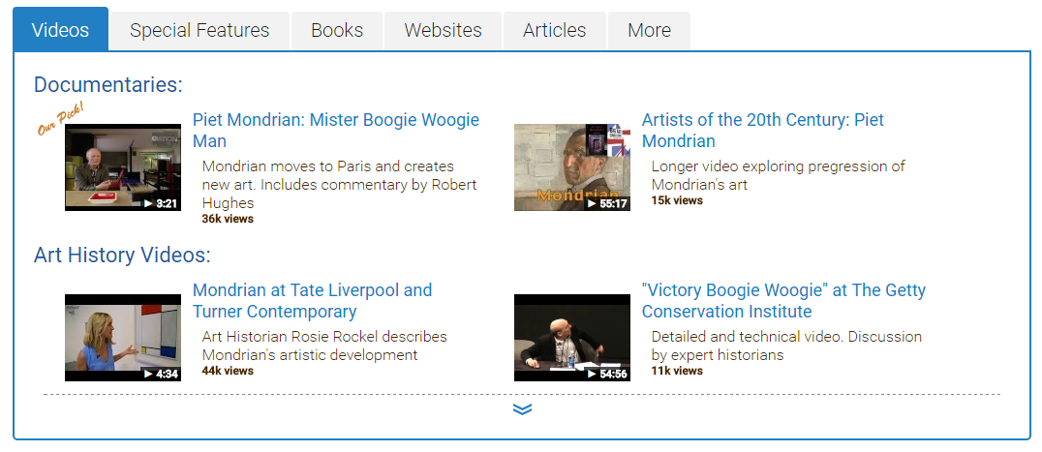
Task: Click the '36k views' text
Action: (x=228, y=219)
